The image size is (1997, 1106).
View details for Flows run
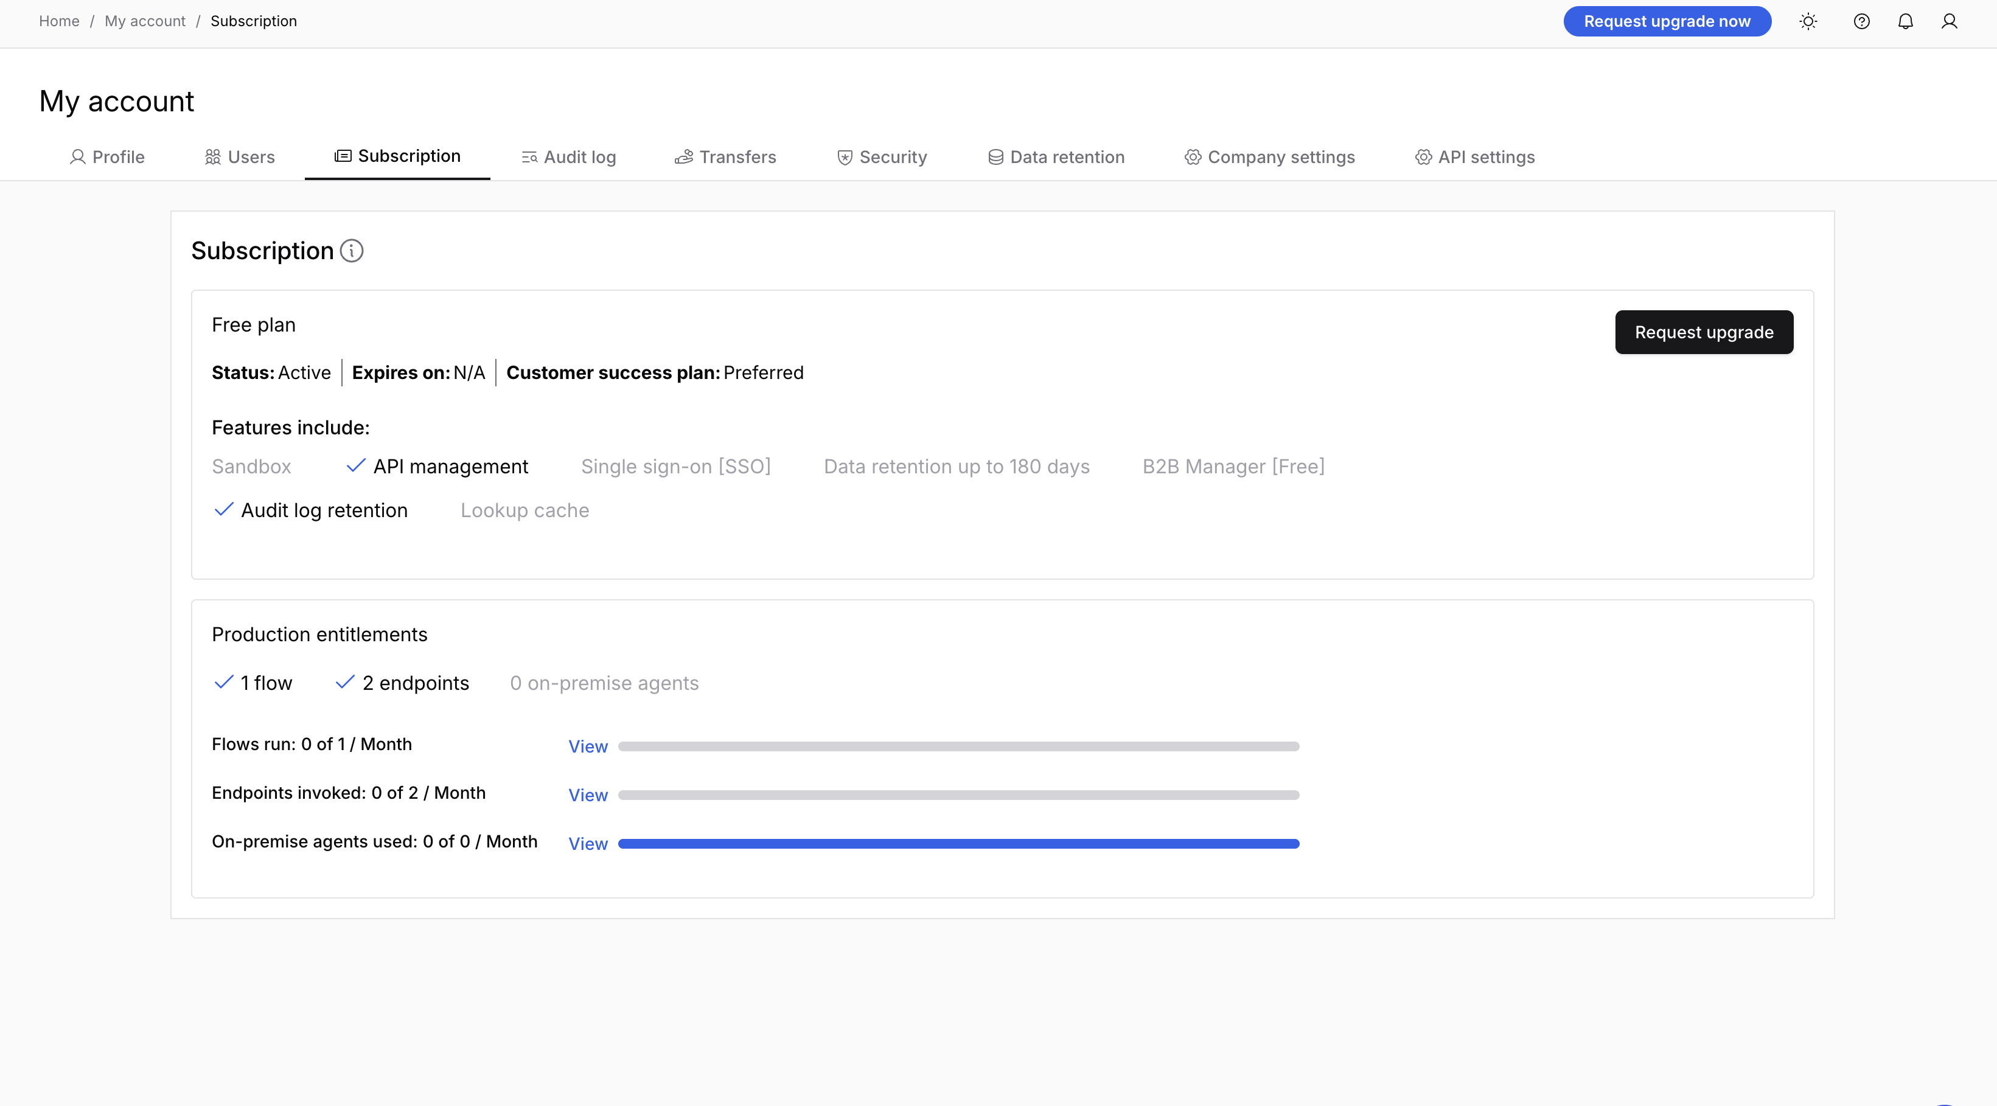click(588, 746)
